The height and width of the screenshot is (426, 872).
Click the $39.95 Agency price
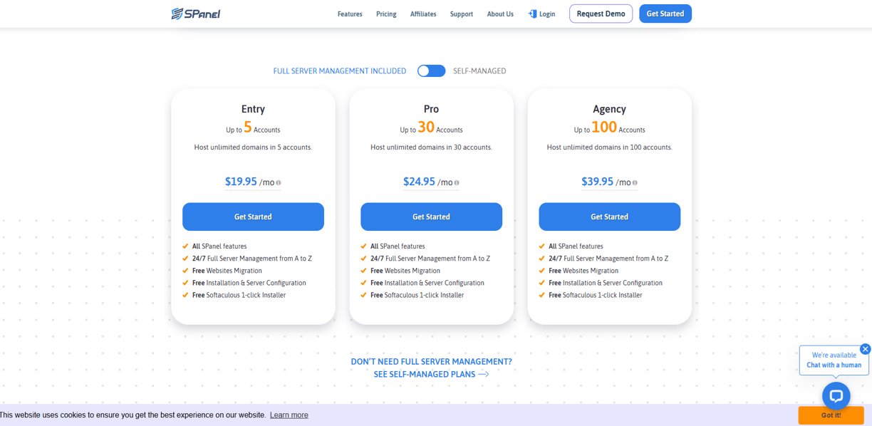pyautogui.click(x=597, y=182)
